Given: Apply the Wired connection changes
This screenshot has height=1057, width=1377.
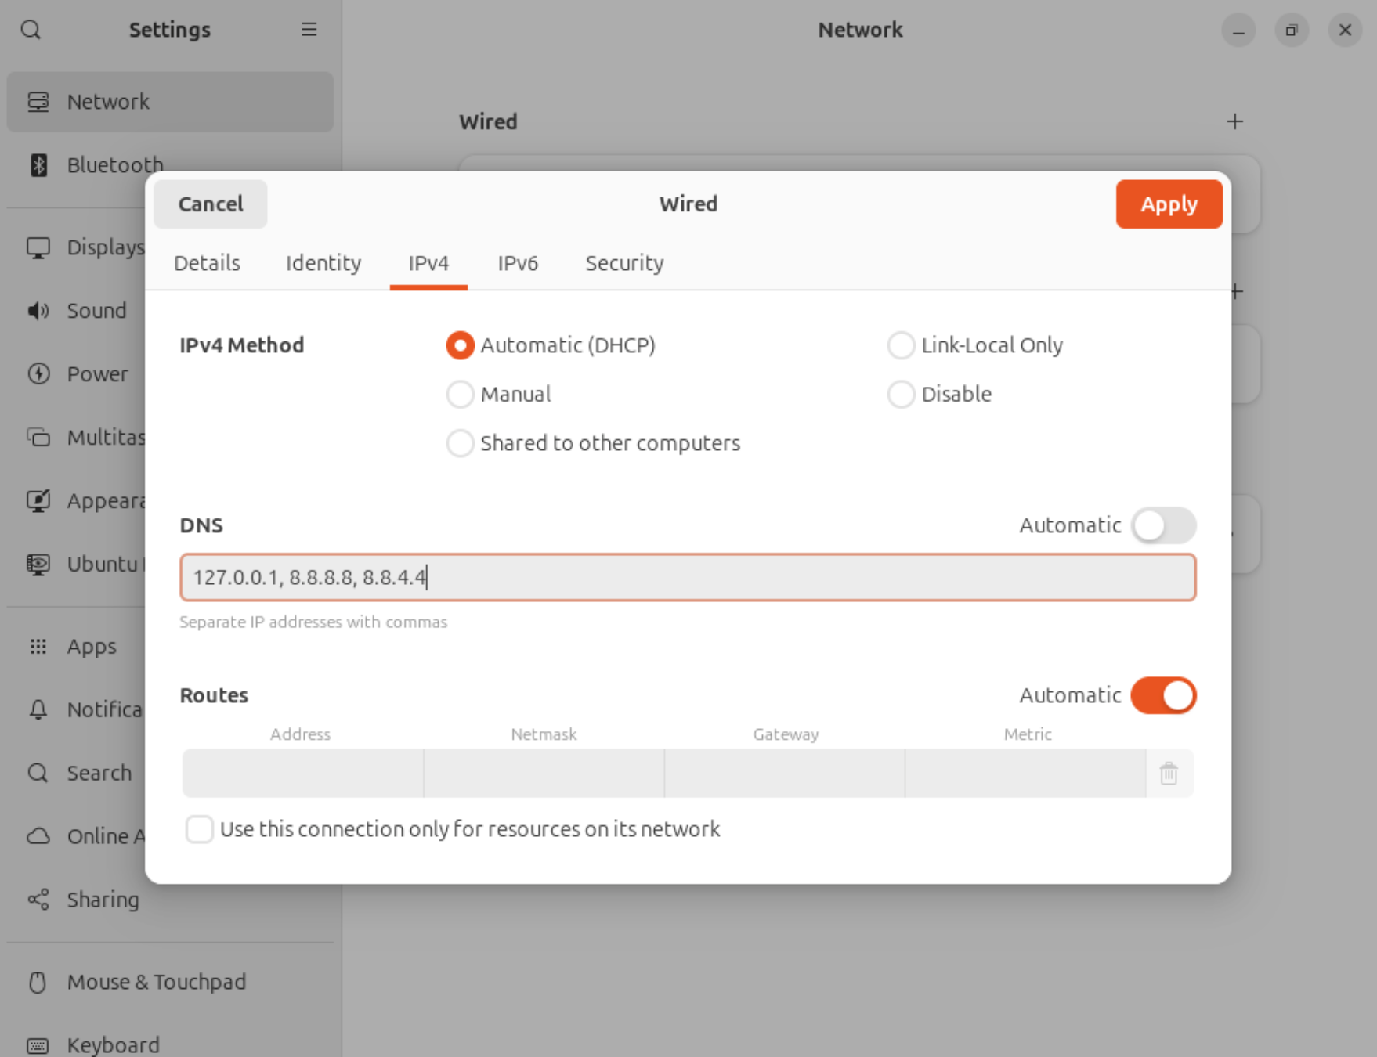Looking at the screenshot, I should 1169,204.
